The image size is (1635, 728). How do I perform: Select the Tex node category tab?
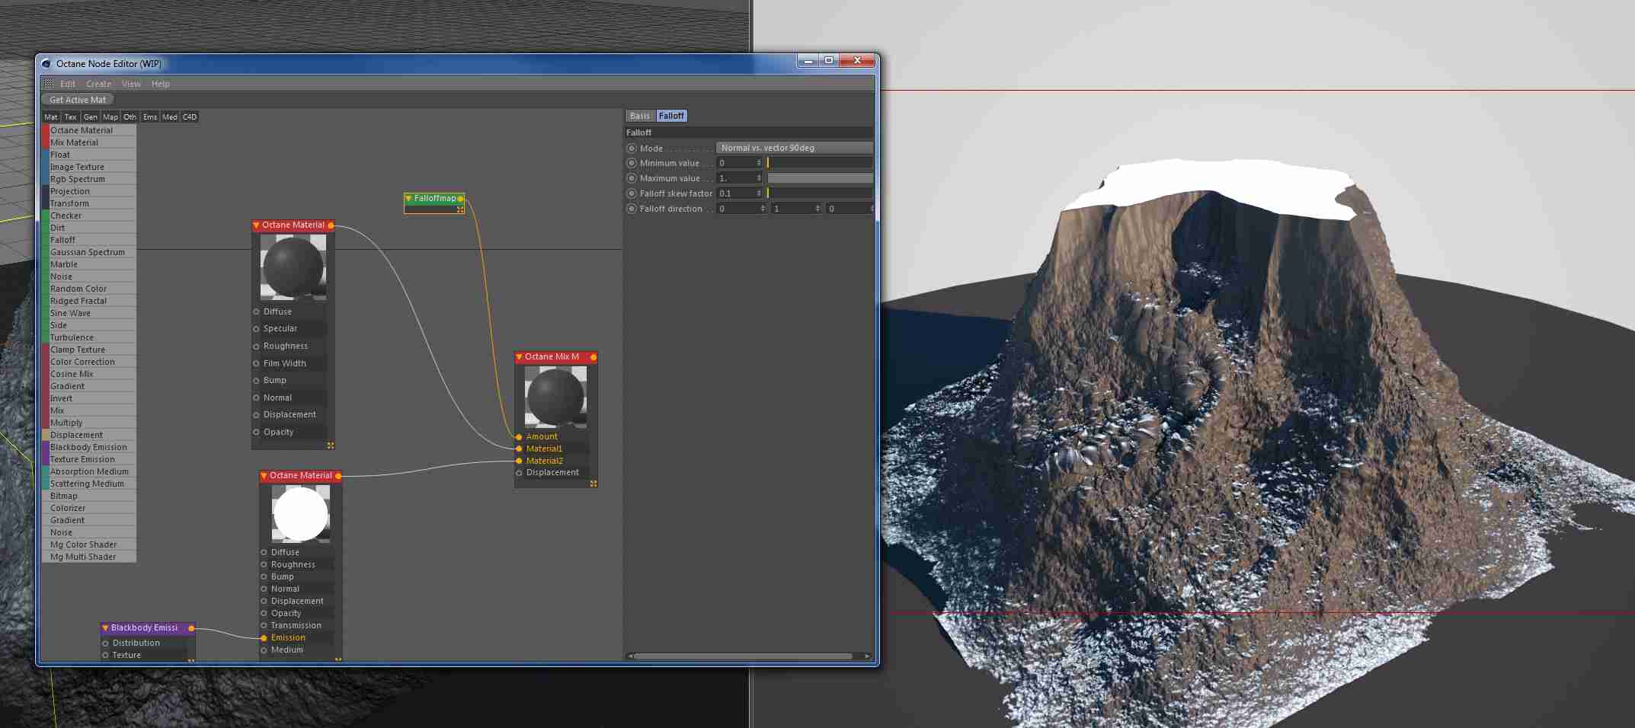click(x=71, y=117)
